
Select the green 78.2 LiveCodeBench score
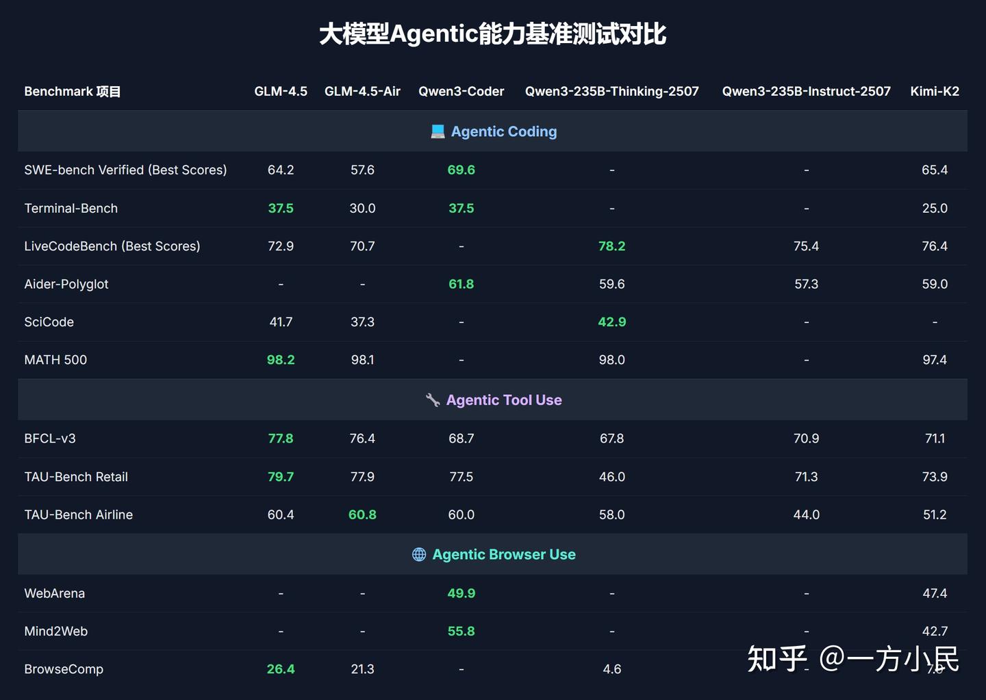point(611,246)
